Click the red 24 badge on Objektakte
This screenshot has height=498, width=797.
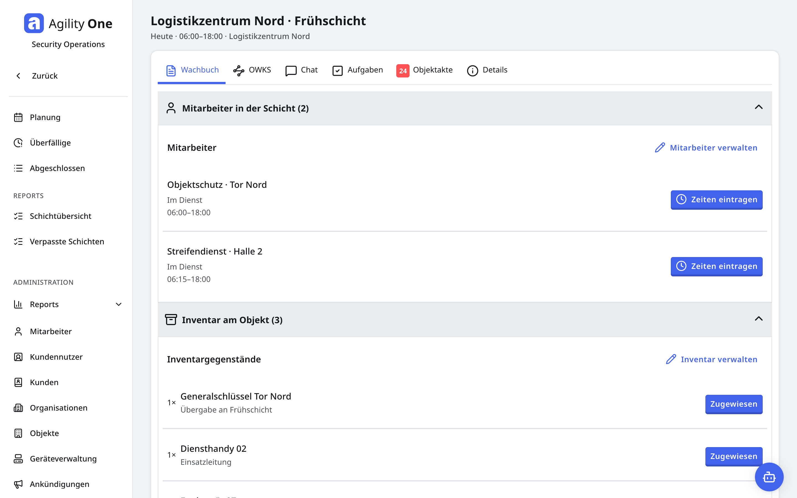(402, 71)
